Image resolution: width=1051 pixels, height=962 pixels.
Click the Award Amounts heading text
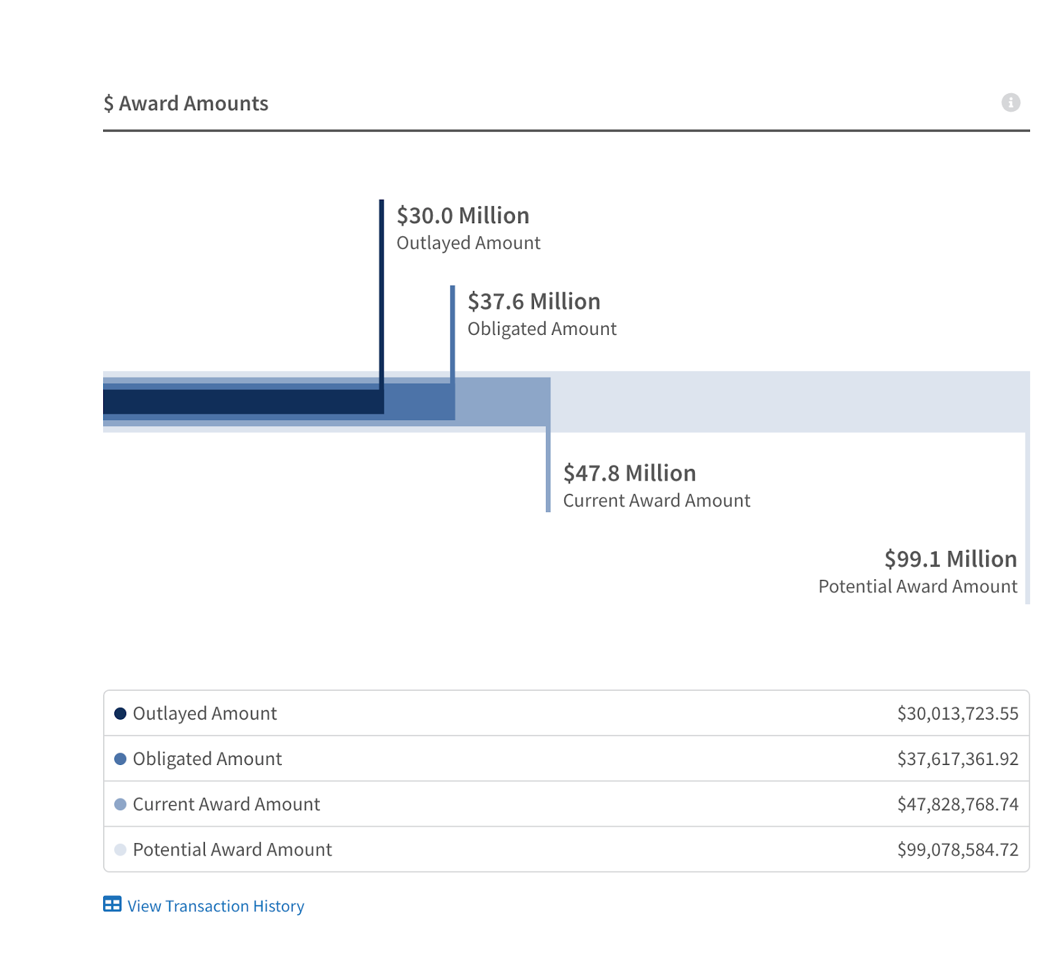[x=193, y=104]
